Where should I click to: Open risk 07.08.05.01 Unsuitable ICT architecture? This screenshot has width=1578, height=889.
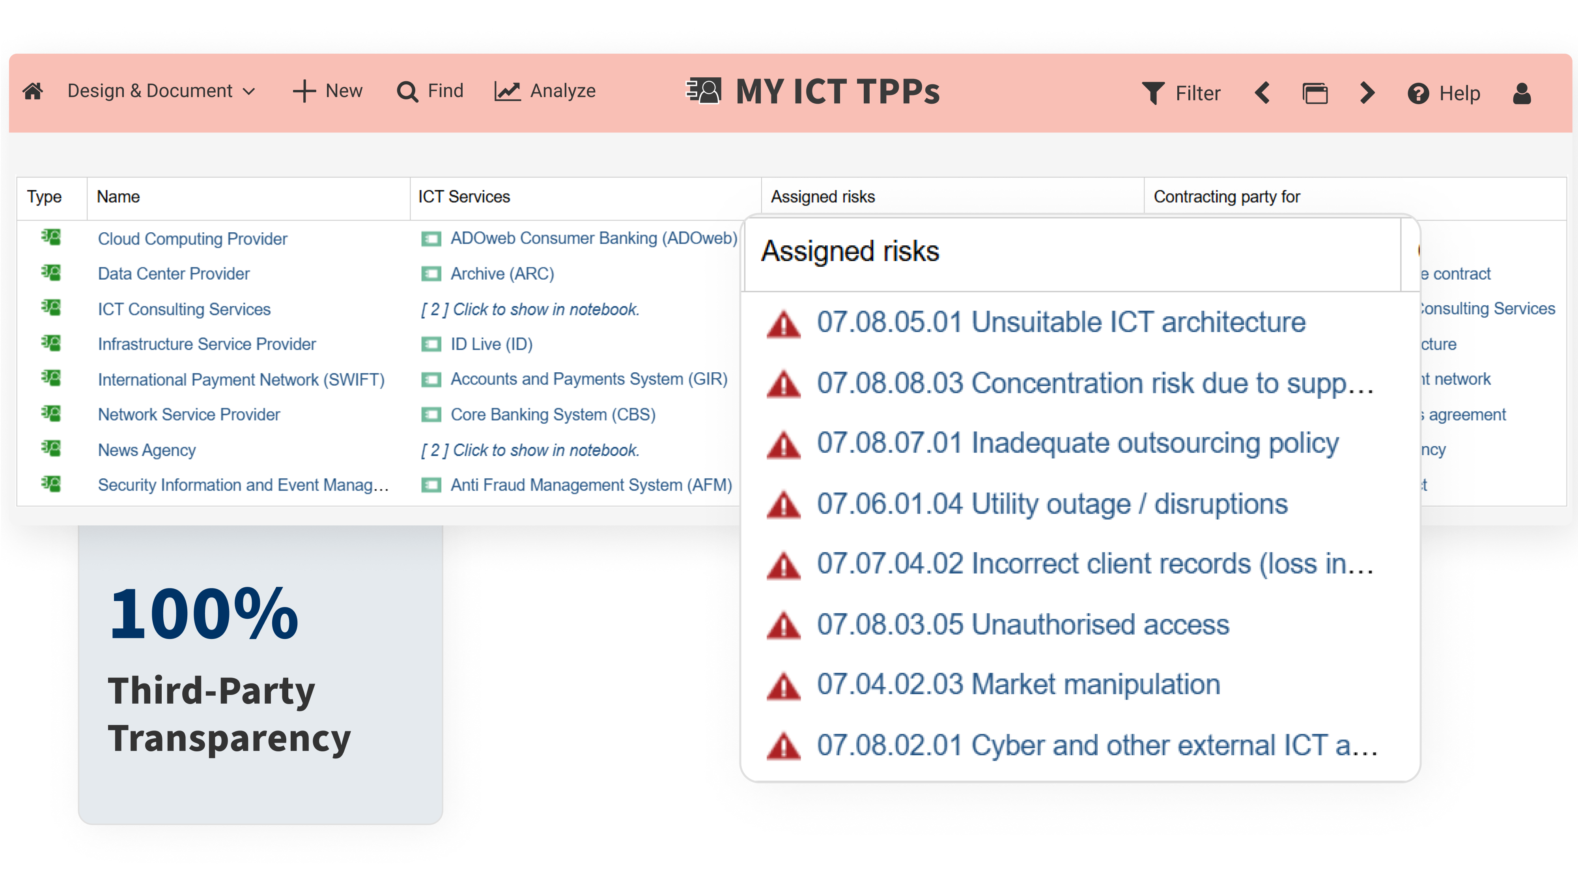1061,322
